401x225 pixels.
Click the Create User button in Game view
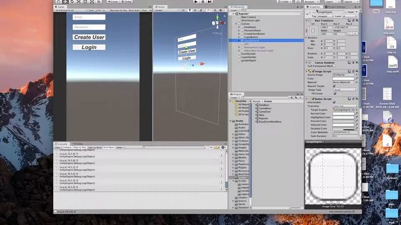89,37
